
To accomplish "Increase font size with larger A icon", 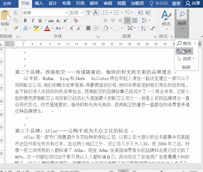I will pos(72,28).
